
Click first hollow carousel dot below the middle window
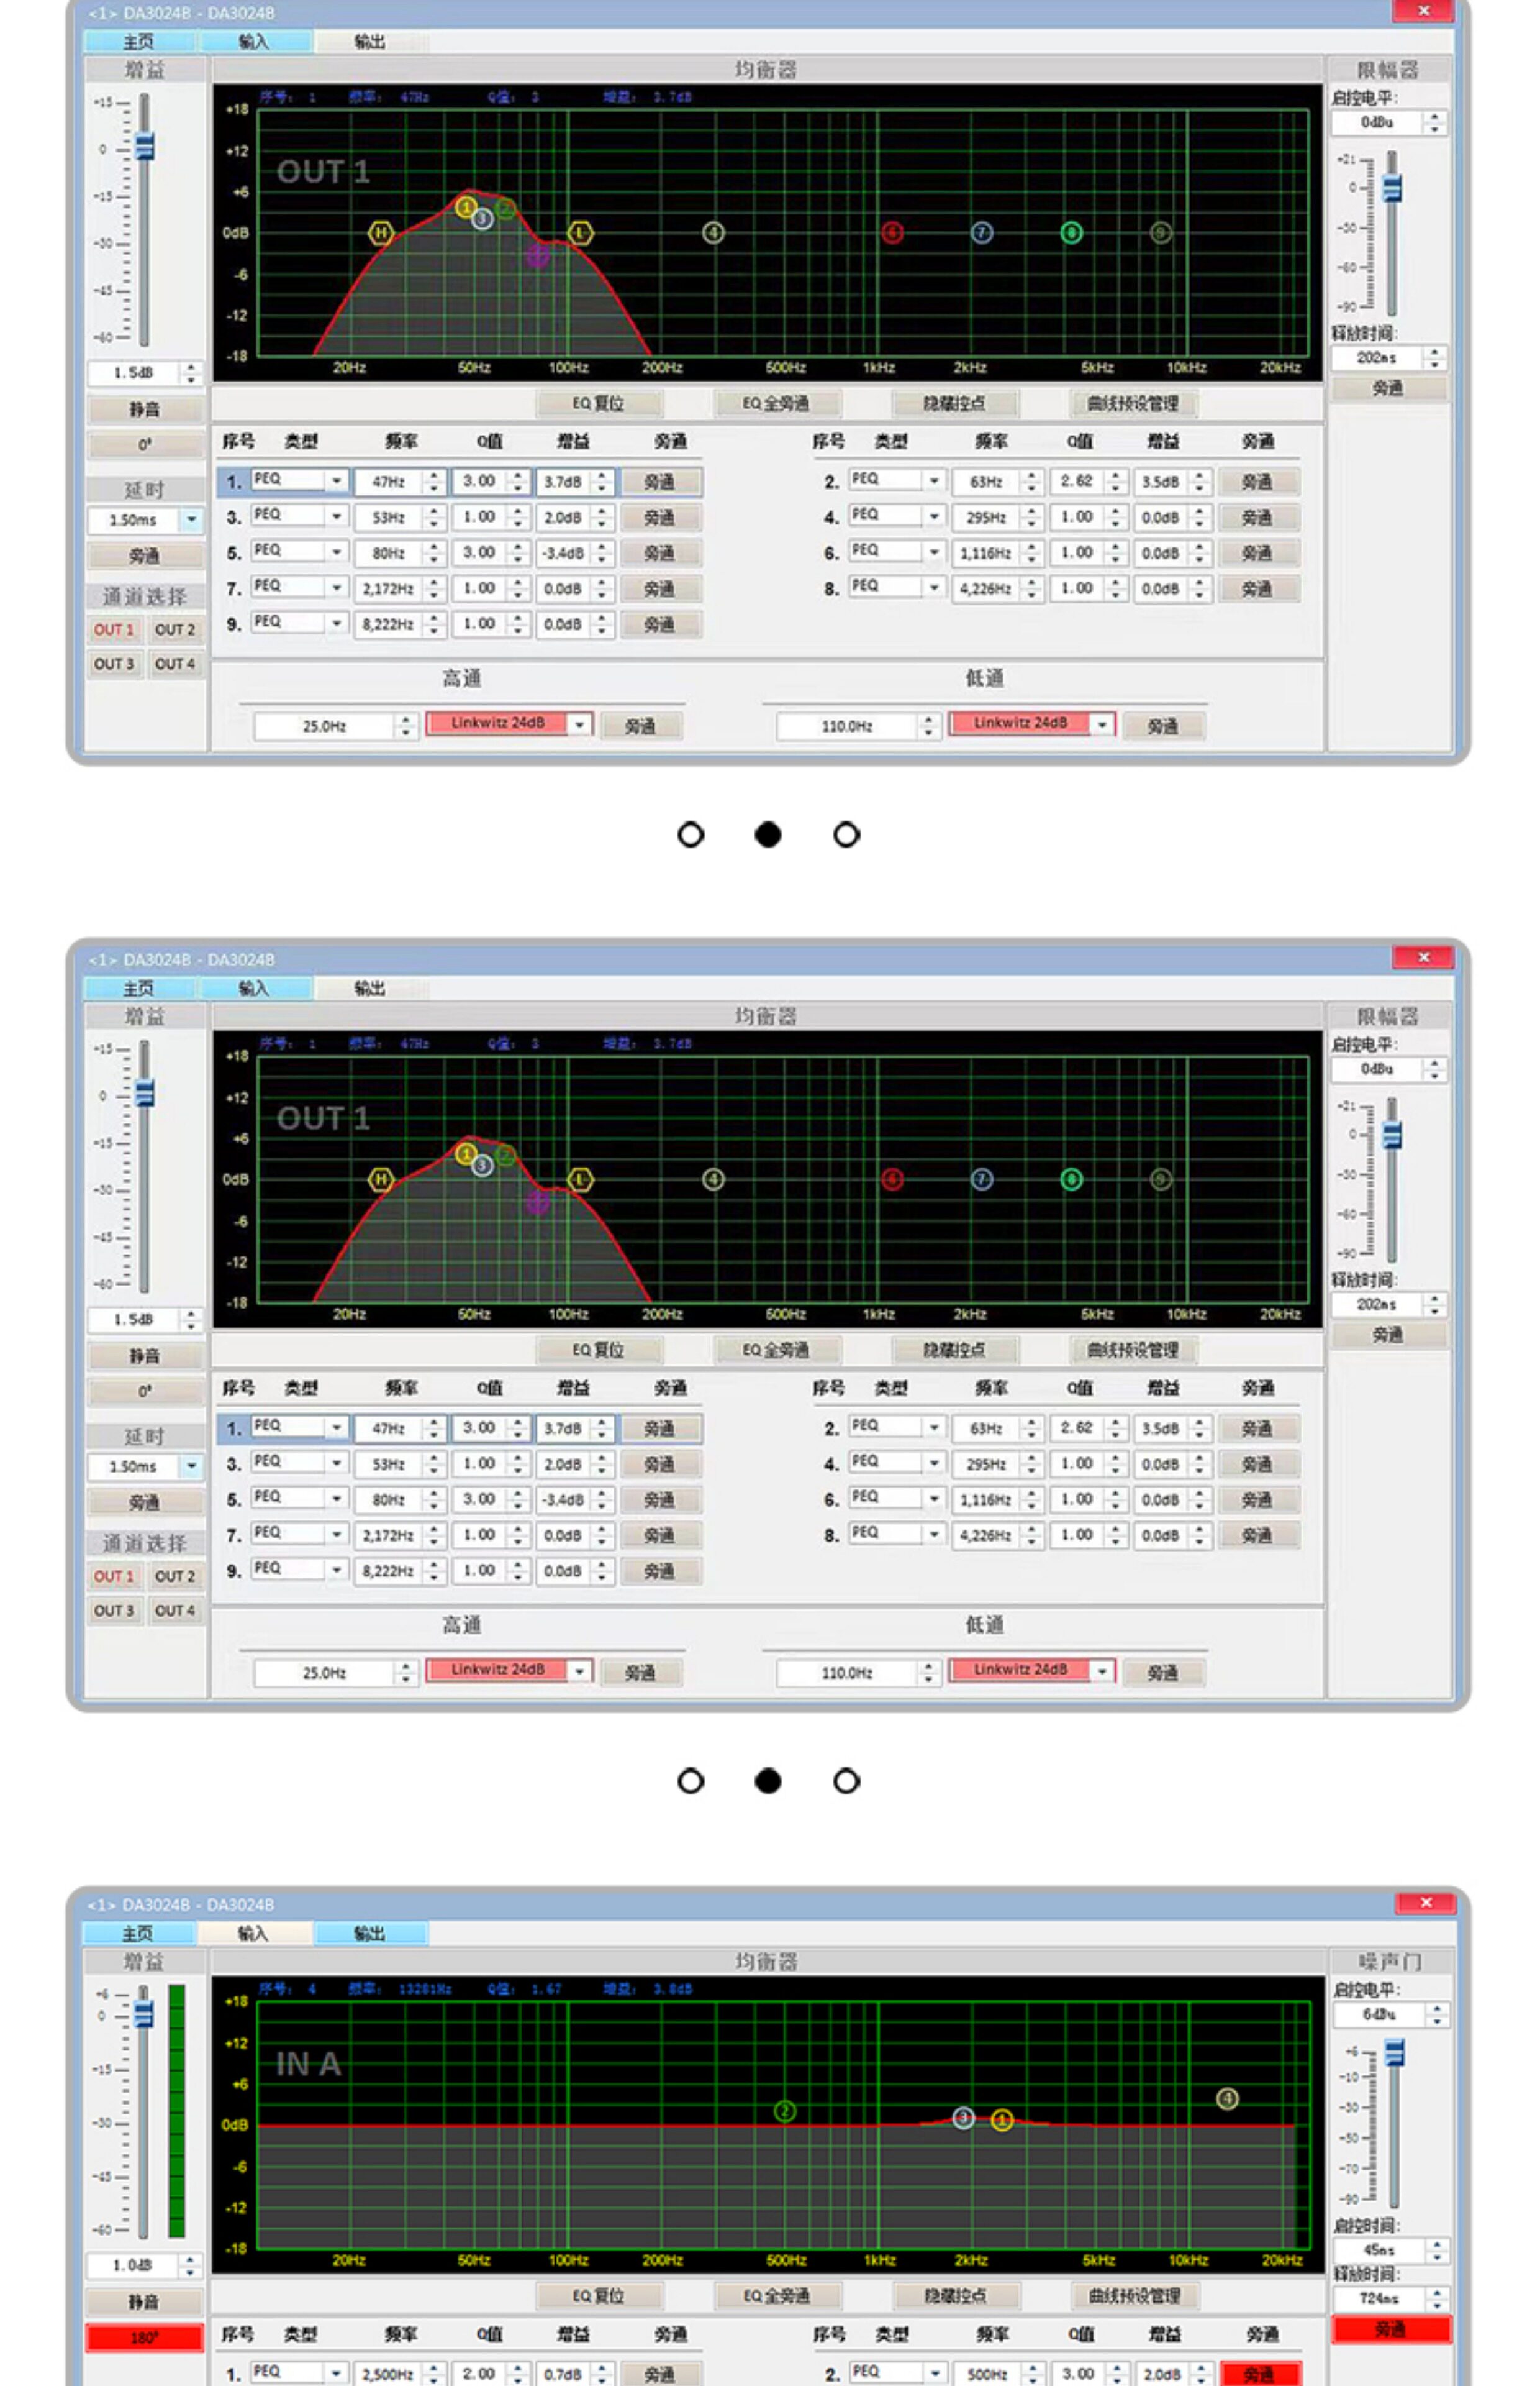click(690, 1781)
